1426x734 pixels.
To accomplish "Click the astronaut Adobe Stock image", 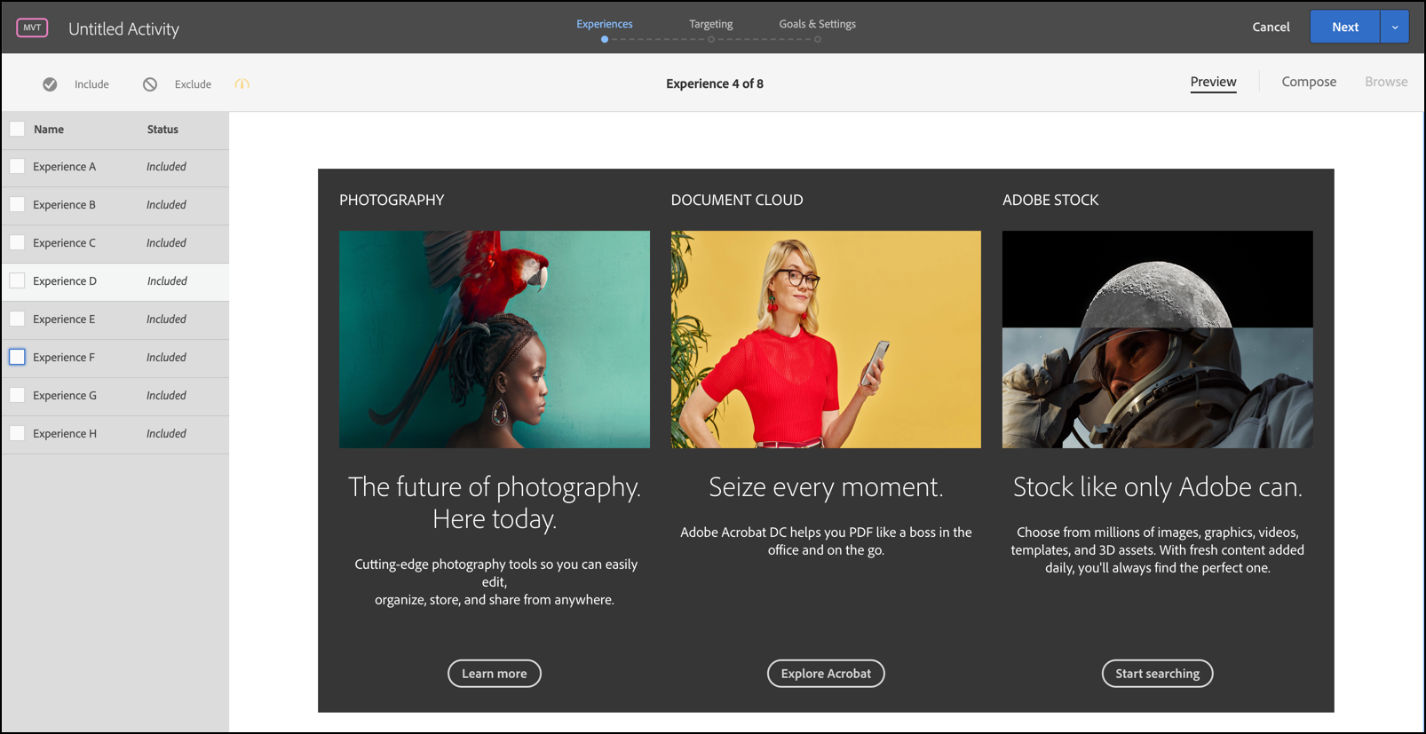I will [1158, 339].
